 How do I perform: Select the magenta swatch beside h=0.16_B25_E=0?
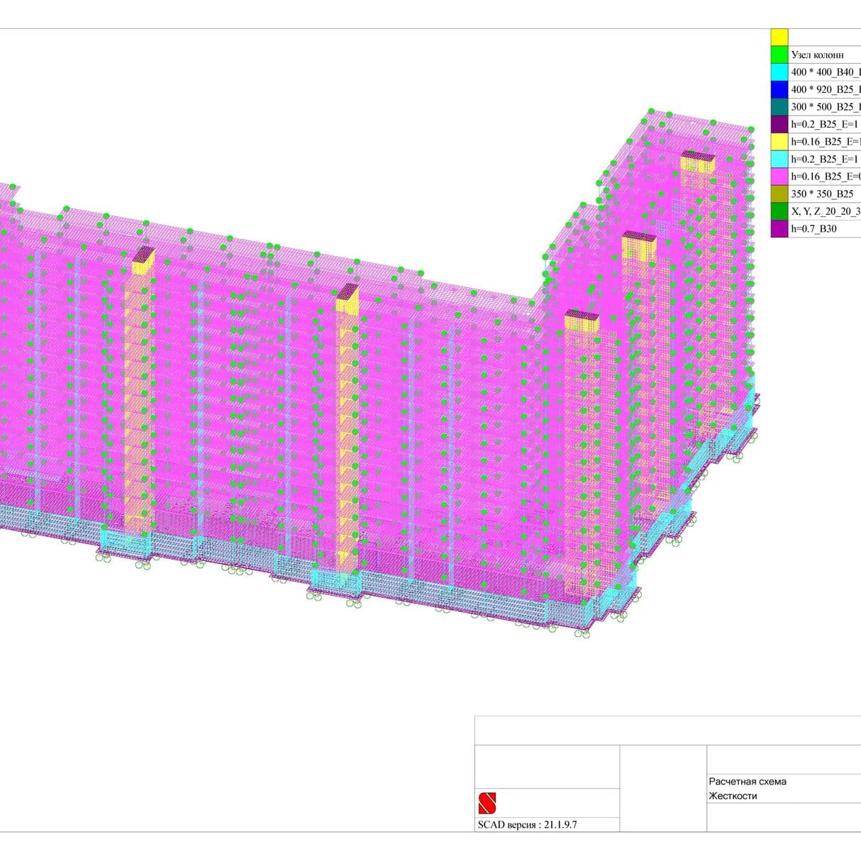tap(779, 176)
